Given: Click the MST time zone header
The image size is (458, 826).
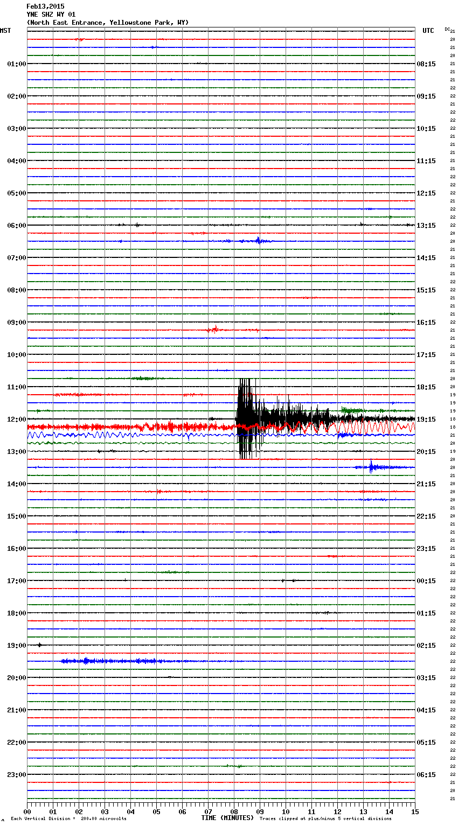Looking at the screenshot, I should point(5,31).
